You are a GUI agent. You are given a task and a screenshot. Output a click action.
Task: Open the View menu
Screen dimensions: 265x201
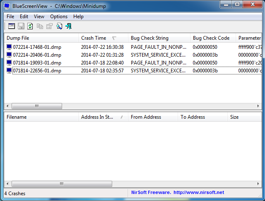point(39,17)
